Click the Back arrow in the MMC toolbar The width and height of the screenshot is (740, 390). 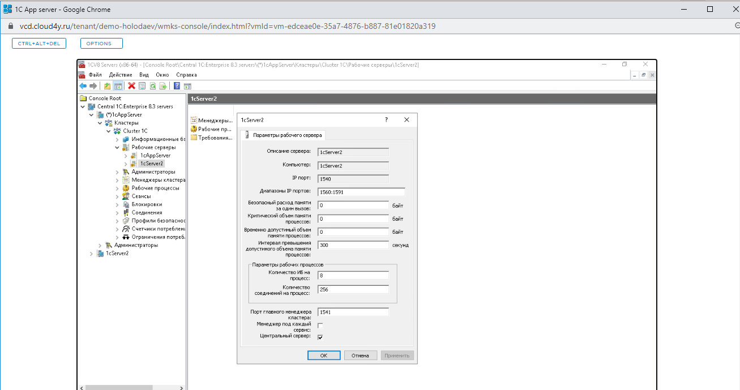click(x=83, y=86)
